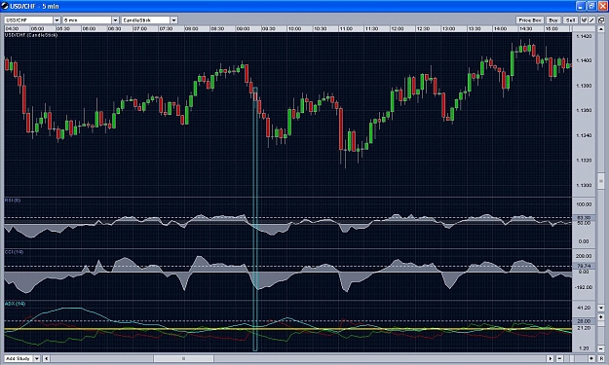
Task: Click the 1.1400 price axis label
Action: point(584,60)
